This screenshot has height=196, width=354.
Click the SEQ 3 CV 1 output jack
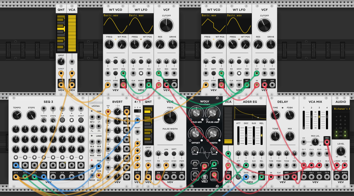pos(16,177)
